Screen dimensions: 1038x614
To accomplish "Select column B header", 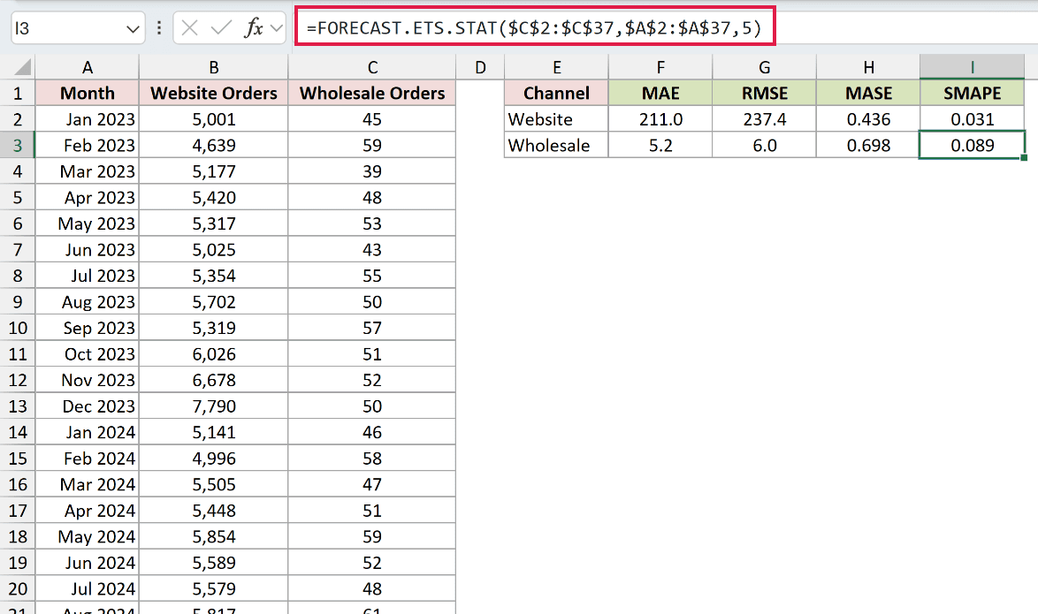I will 214,67.
